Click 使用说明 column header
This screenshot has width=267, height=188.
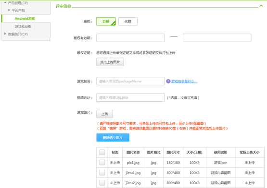point(220,153)
